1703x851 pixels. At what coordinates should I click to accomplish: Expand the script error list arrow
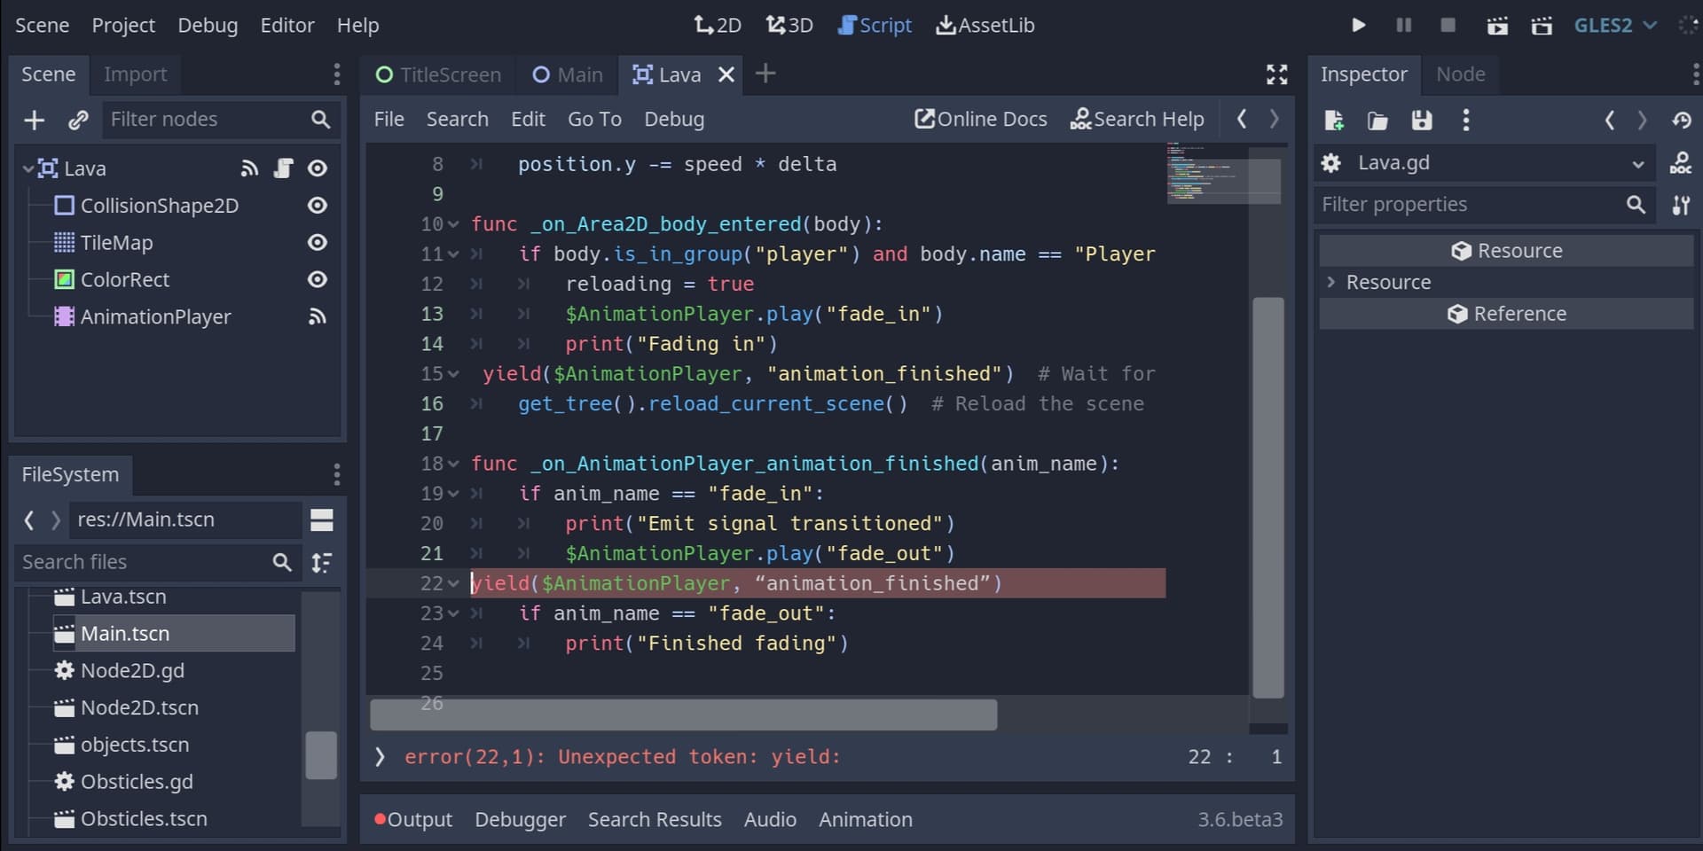coord(380,757)
